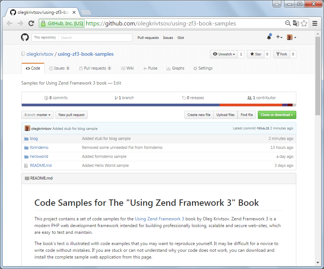Click the plus icon to create something new
This screenshot has width=324, height=269.
pos(279,37)
